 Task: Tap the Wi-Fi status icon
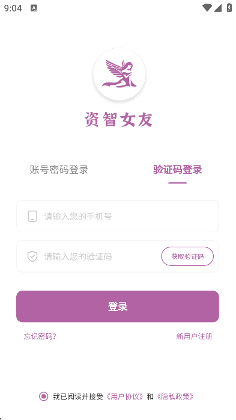point(207,8)
